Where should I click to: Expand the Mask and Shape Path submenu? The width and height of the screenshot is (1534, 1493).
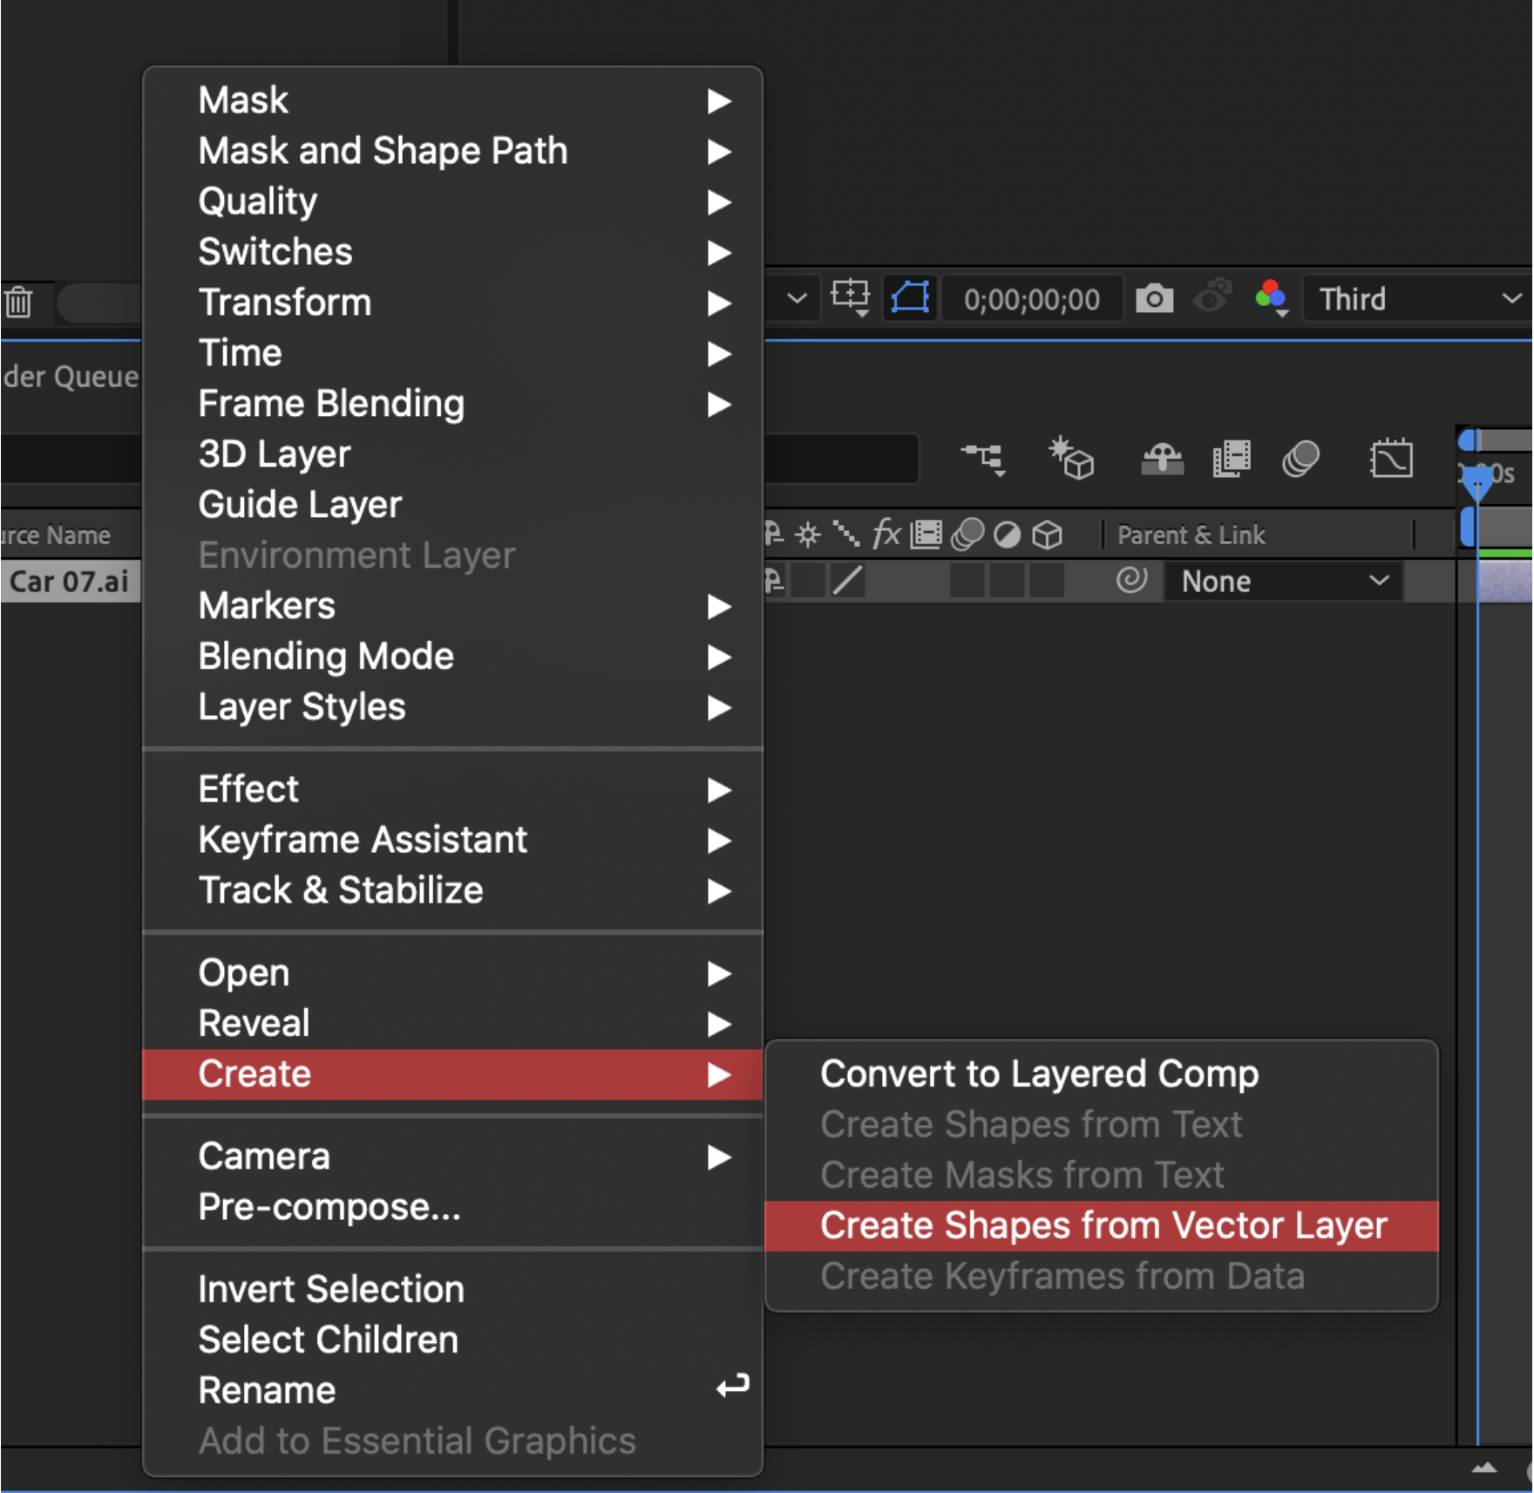coord(453,151)
